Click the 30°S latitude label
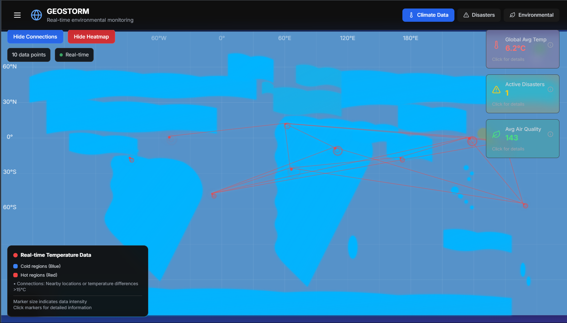Image resolution: width=567 pixels, height=323 pixels. tap(9, 172)
